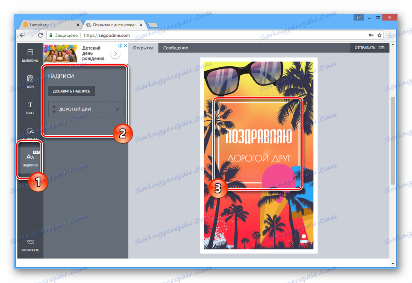Screen dimensions: 412x283
Task: Click the LP profile button in title bar
Action: coord(359,18)
